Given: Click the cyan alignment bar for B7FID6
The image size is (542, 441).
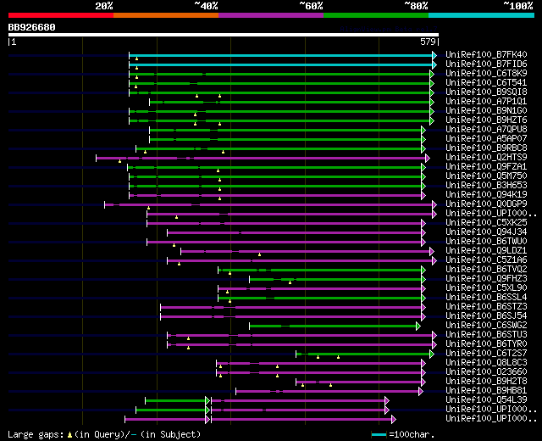Looking at the screenshot, I should click(x=280, y=64).
